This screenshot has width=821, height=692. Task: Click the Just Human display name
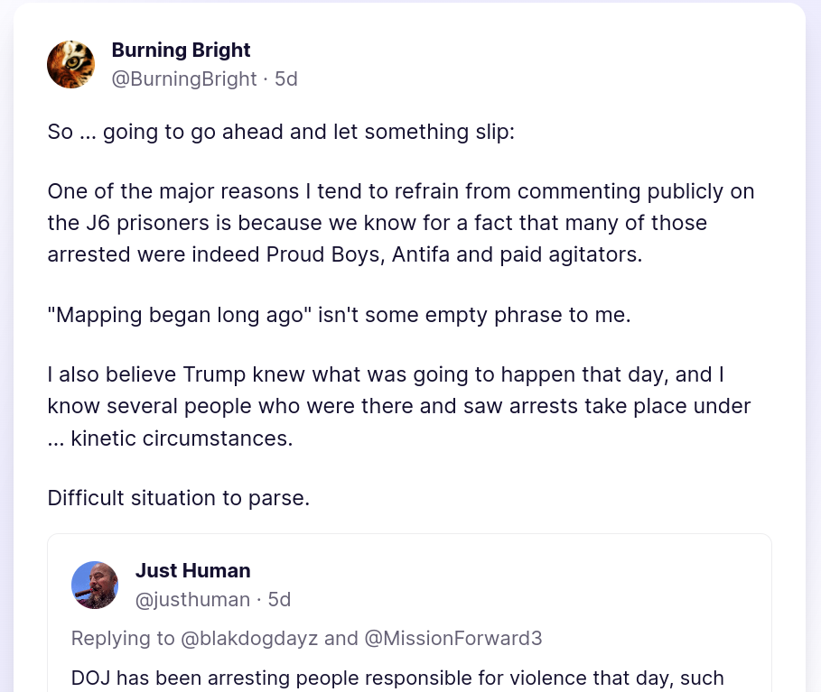[192, 570]
